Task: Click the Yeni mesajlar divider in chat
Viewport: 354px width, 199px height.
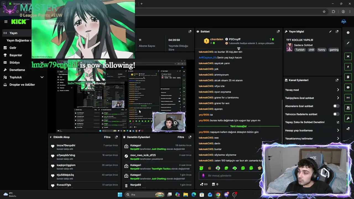Action: click(x=238, y=126)
